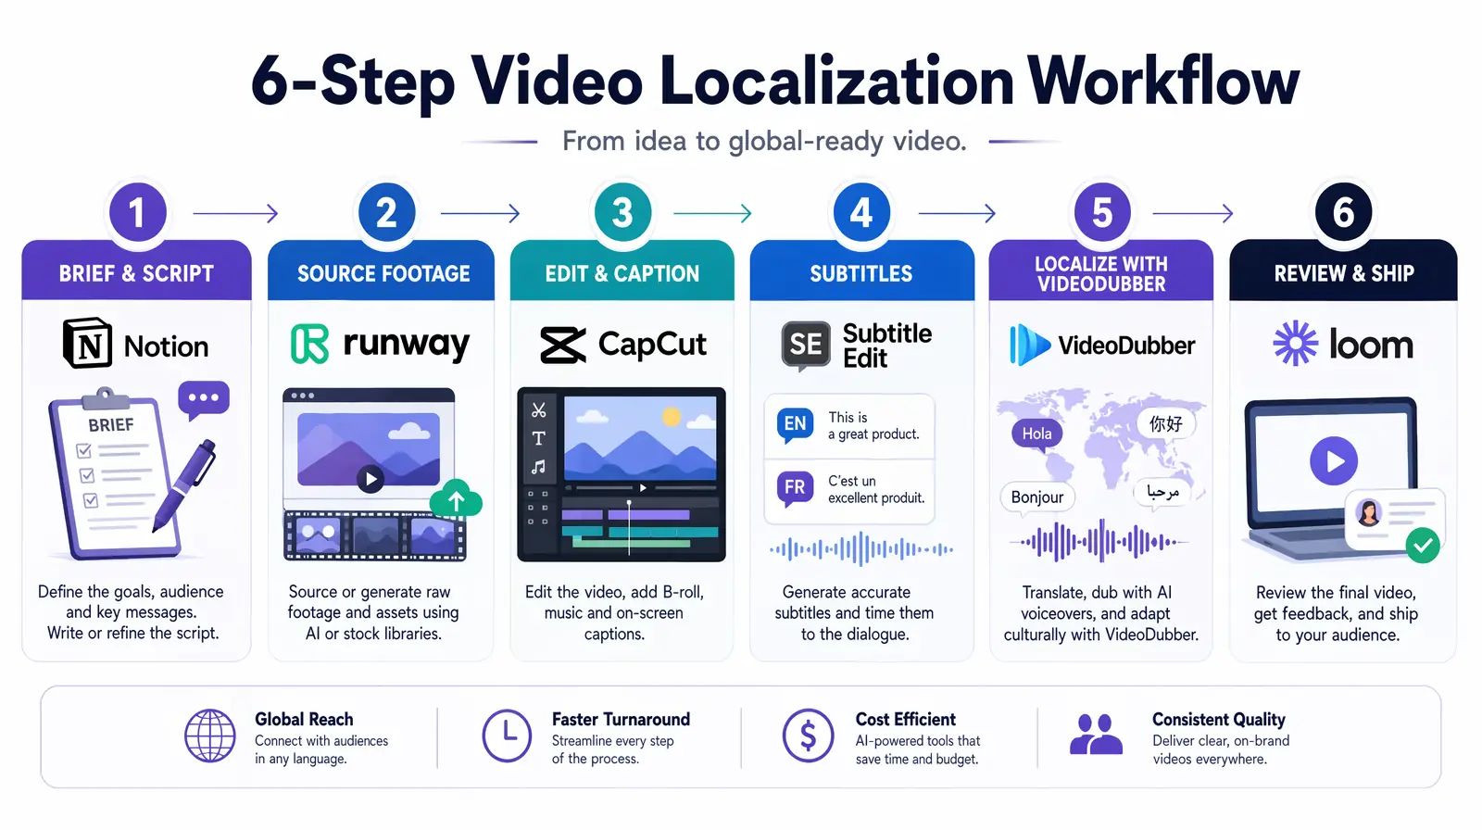Viewport: 1482px width, 830px height.
Task: Click the CapCut logo icon
Action: click(x=562, y=346)
